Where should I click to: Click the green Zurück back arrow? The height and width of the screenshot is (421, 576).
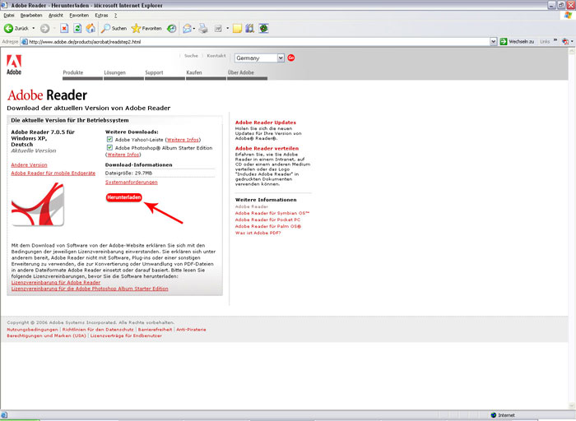[8, 28]
